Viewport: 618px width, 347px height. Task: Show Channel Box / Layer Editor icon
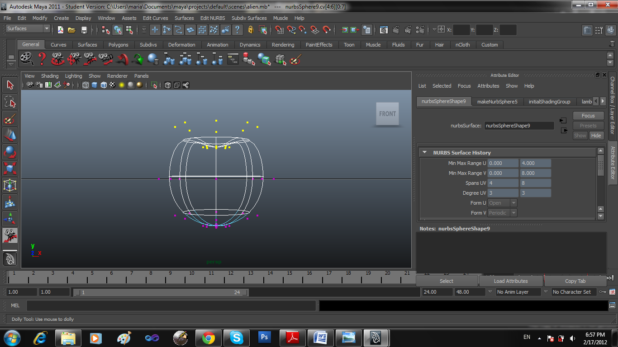610,30
